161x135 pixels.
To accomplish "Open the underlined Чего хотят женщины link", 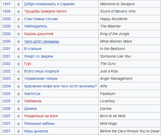I will tap(42, 41).
